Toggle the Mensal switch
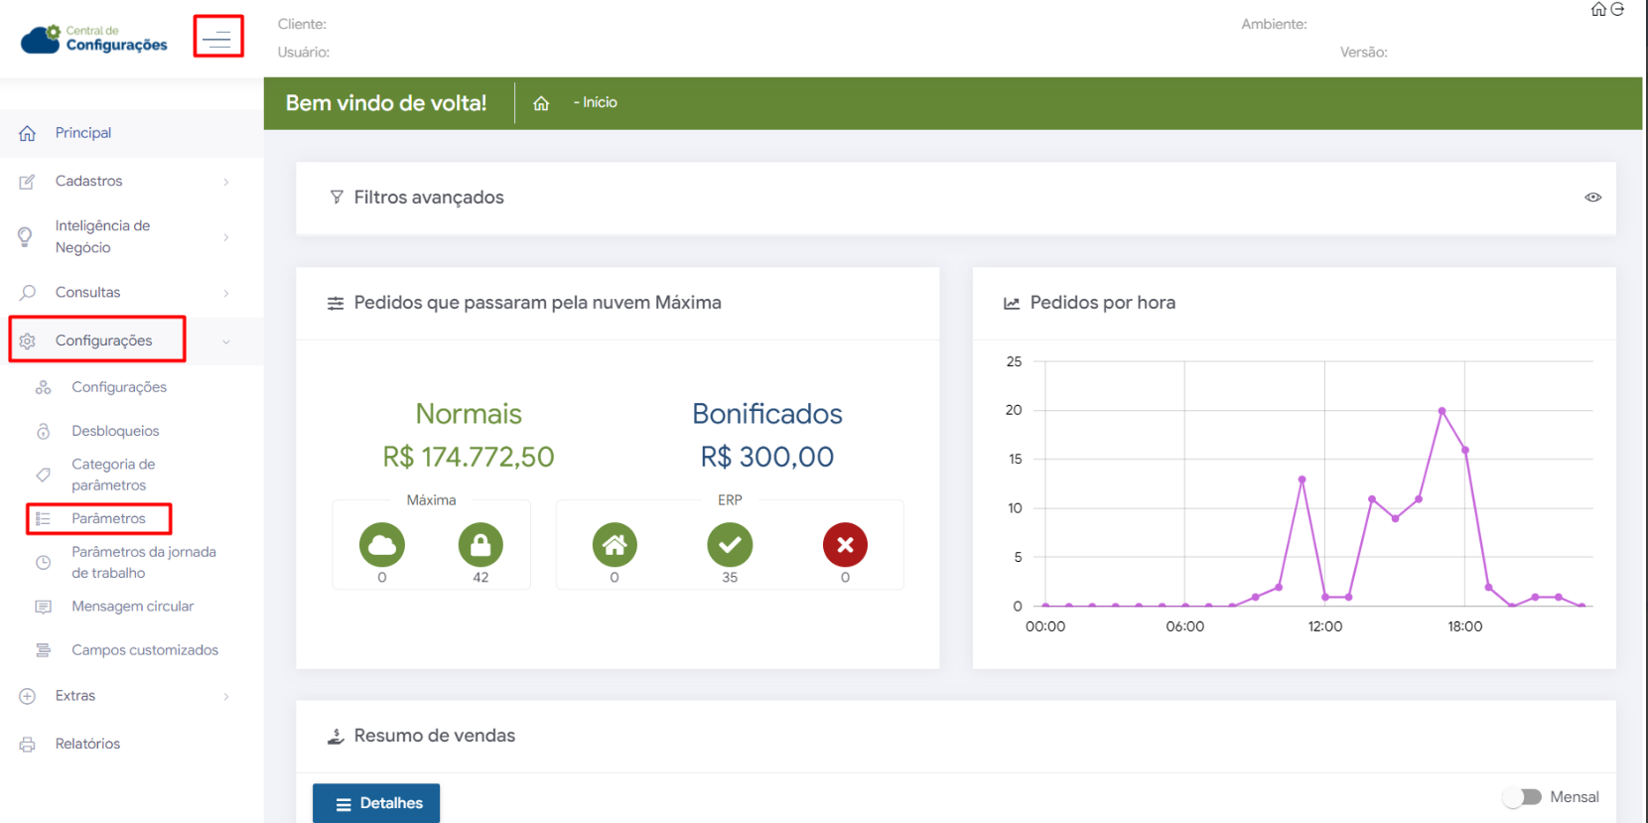Screen dimensions: 1648x823 pyautogui.click(x=1522, y=797)
